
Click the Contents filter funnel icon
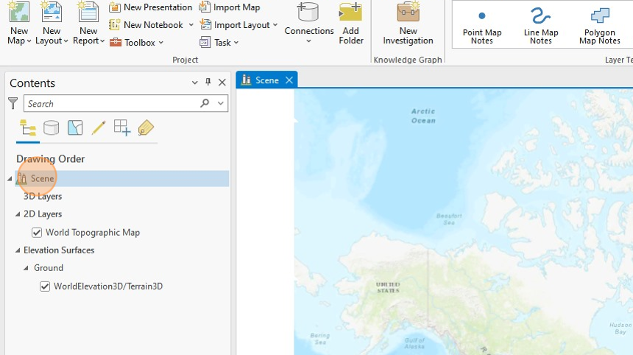[13, 103]
